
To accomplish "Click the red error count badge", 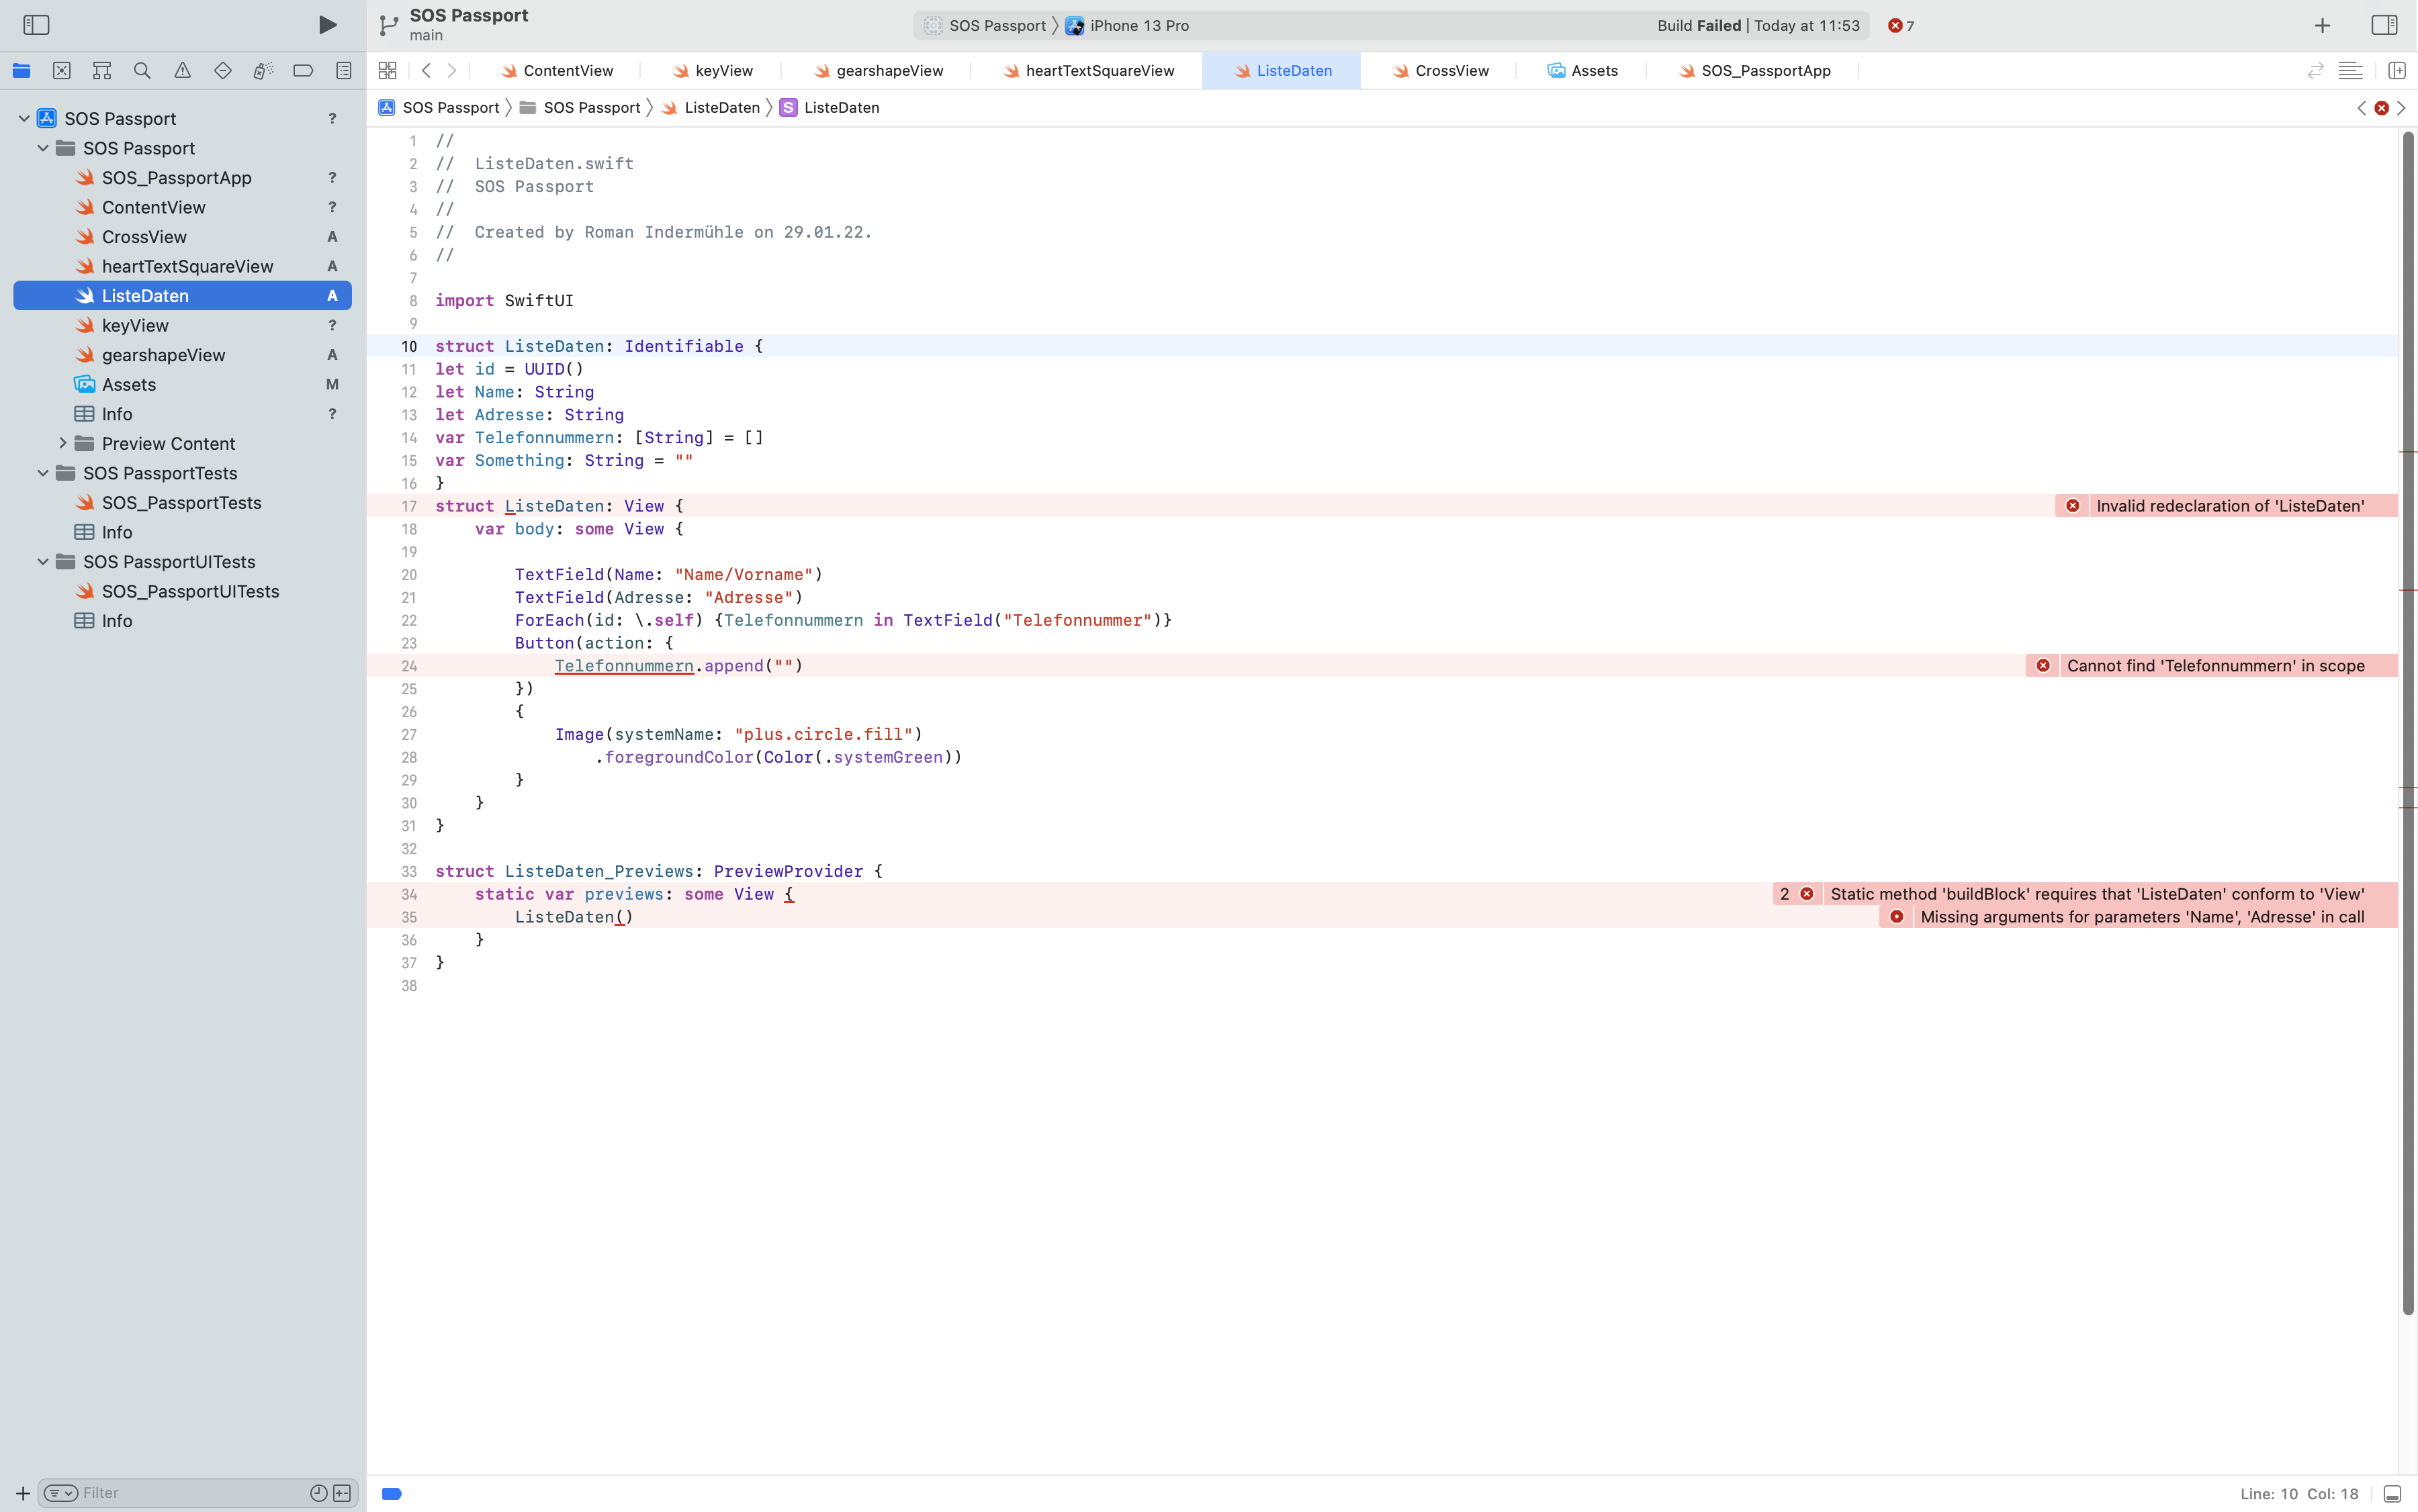I will [1899, 26].
